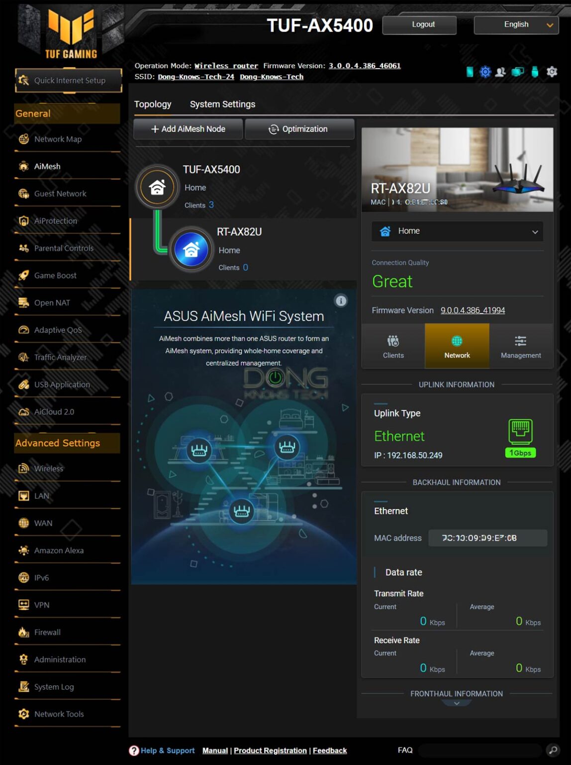This screenshot has width=571, height=765.
Task: Open the Product Registration link
Action: [x=270, y=750]
